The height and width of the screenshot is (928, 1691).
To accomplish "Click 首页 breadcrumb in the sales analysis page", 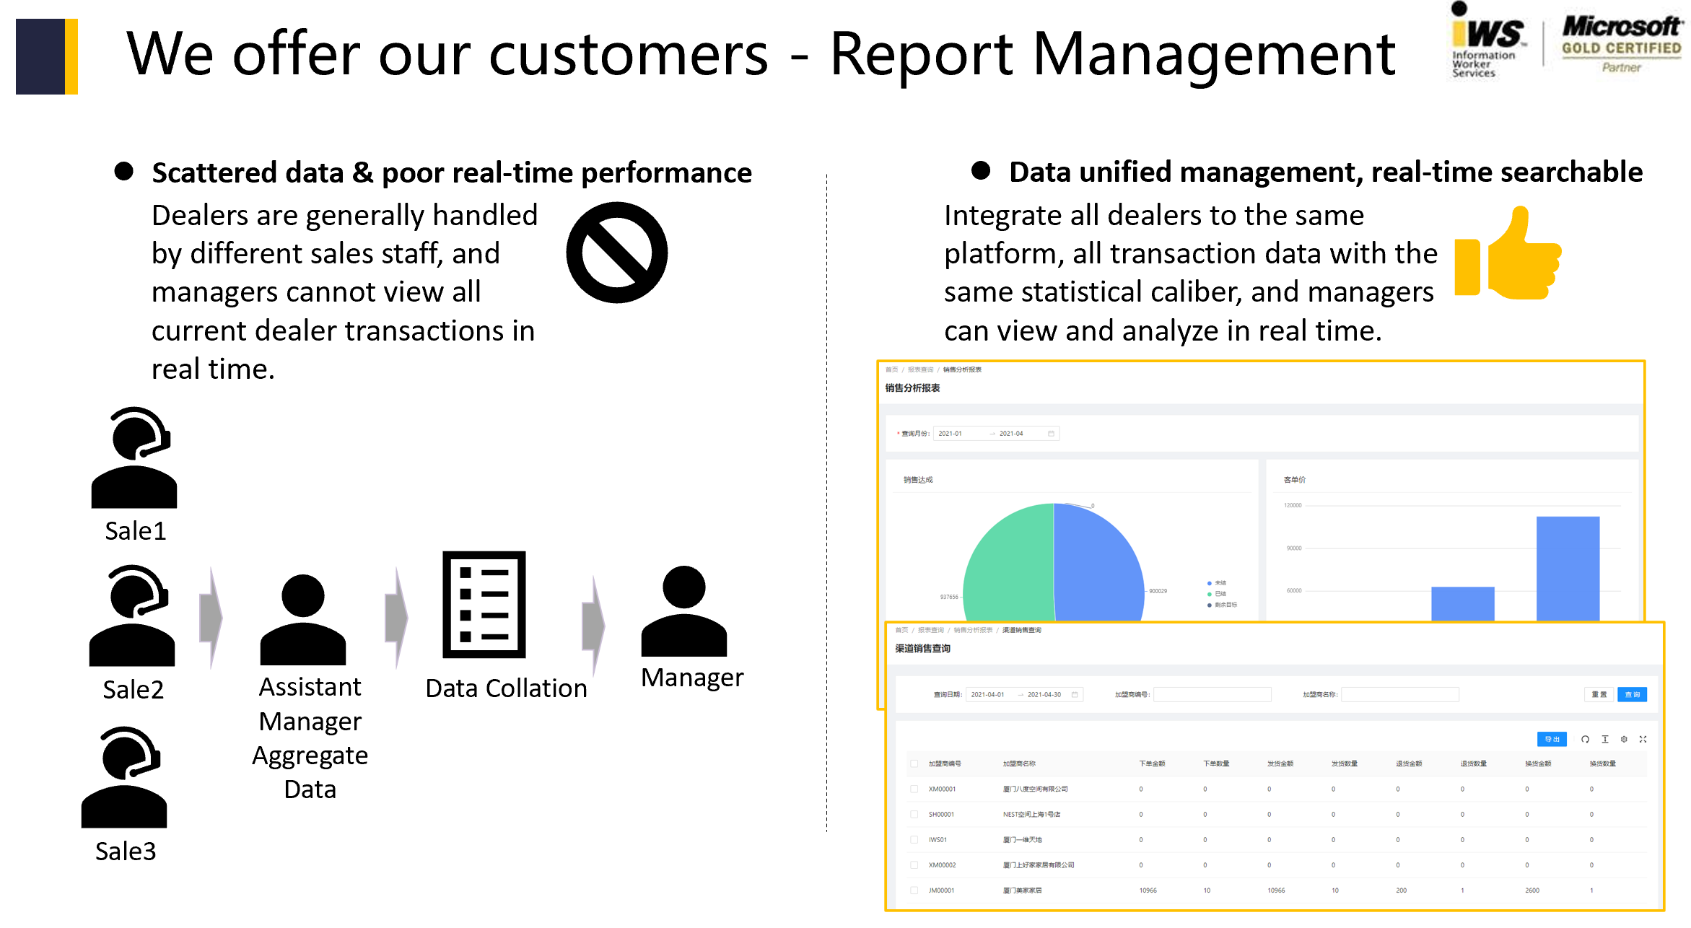I will pyautogui.click(x=892, y=369).
